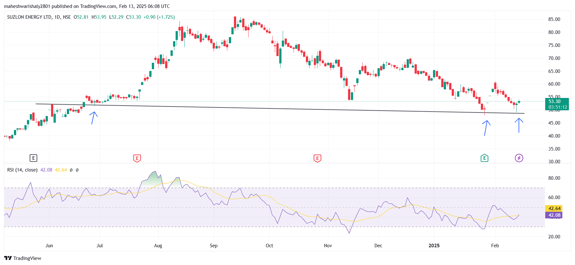575x265 pixels.
Task: Click the RSI (14, close) indicator label
Action: pyautogui.click(x=22, y=170)
